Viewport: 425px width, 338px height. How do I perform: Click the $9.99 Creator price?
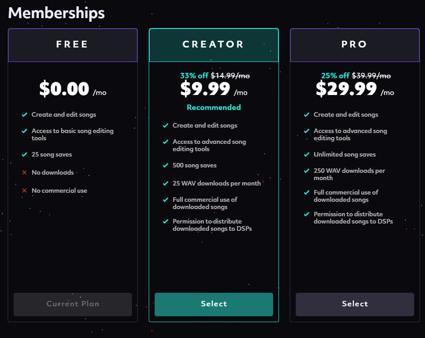point(205,89)
